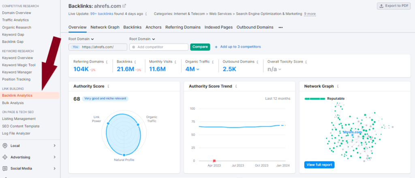The width and height of the screenshot is (415, 178).
Task: Click info icon beside Referring Domains metric
Action: tap(107, 62)
